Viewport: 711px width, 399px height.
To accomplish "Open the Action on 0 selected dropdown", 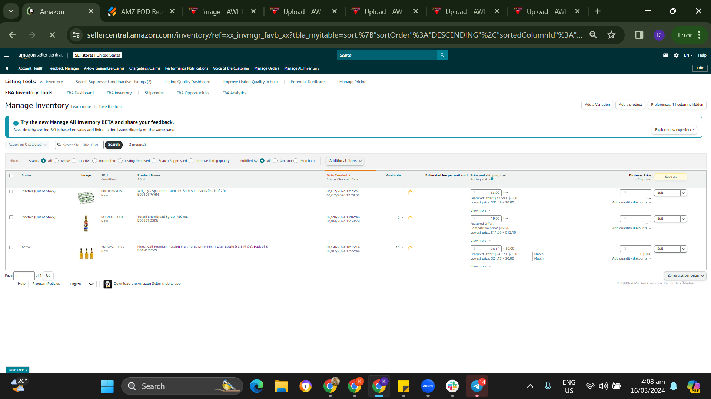I will [27, 145].
